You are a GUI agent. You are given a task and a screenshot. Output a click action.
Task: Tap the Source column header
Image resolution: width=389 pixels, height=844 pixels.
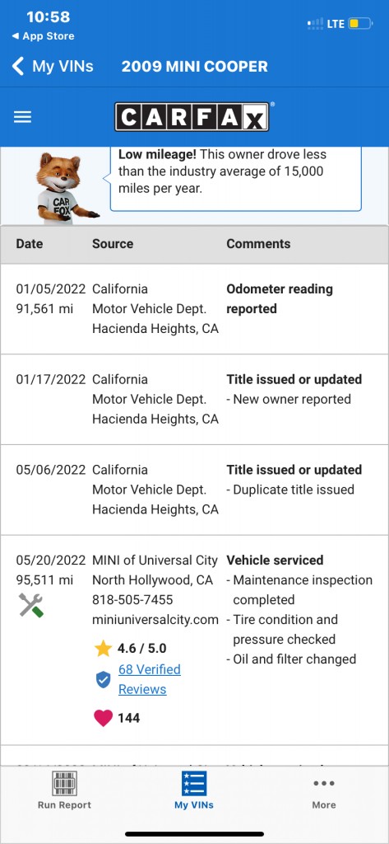(x=113, y=244)
